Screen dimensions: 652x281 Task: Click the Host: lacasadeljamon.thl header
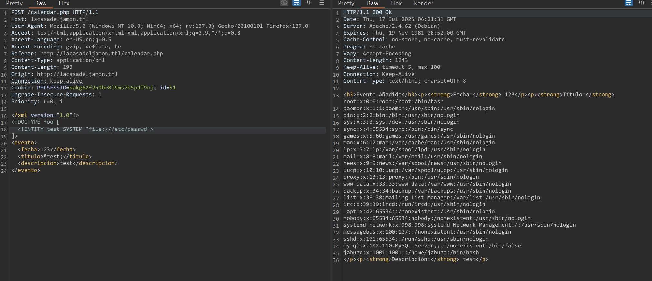(x=50, y=19)
